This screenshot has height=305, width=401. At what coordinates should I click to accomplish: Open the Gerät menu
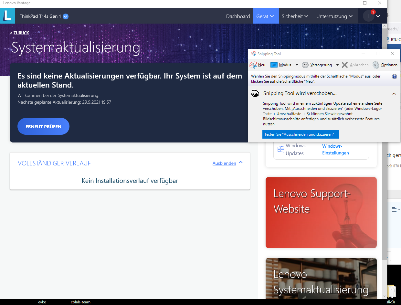coord(266,16)
